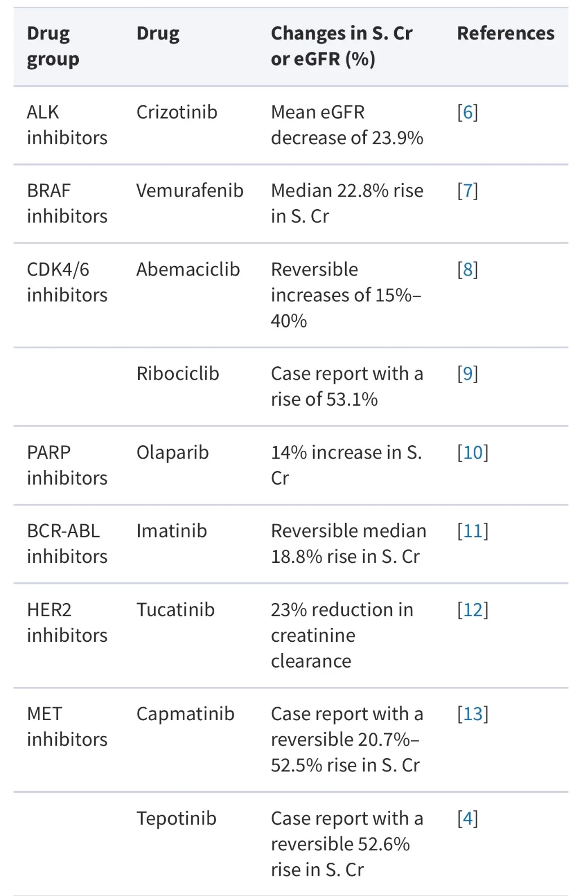Open reference link 7 for Vemurafenib
This screenshot has height=896, width=582.
click(468, 191)
